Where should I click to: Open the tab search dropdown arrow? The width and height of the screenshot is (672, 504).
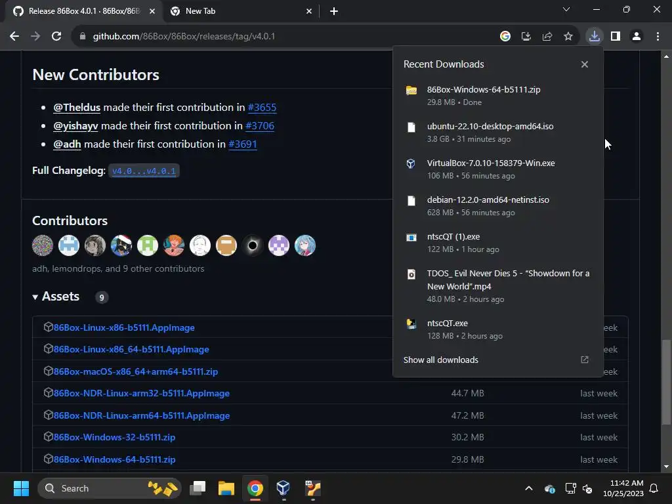pyautogui.click(x=566, y=9)
